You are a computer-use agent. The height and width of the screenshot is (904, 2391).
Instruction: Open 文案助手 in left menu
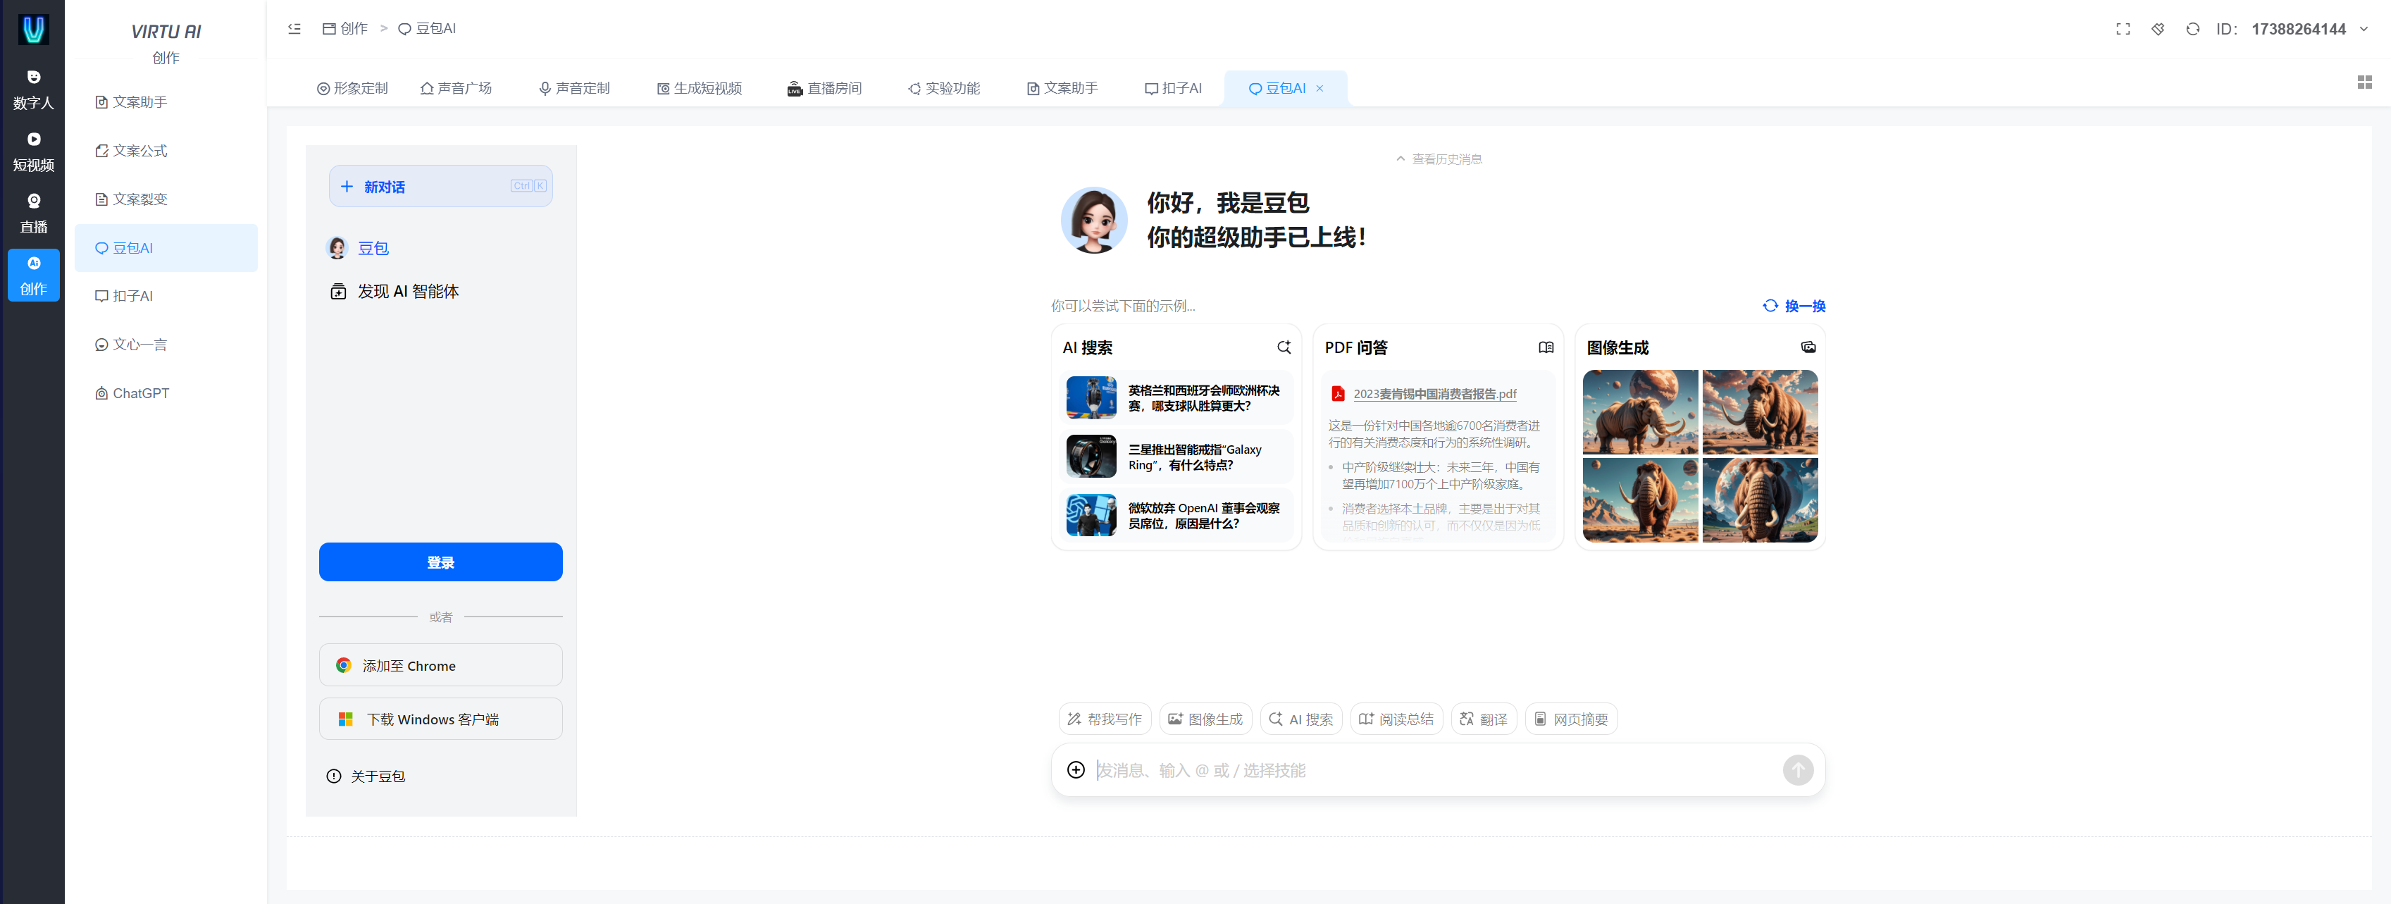[166, 102]
